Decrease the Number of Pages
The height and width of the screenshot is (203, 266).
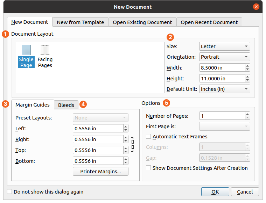247,118
